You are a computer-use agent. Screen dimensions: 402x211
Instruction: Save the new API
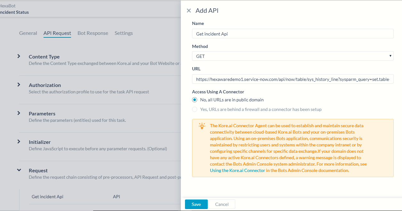tap(196, 204)
